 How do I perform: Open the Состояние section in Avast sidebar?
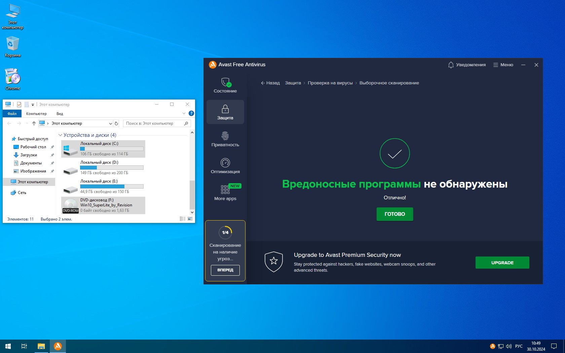tap(225, 85)
